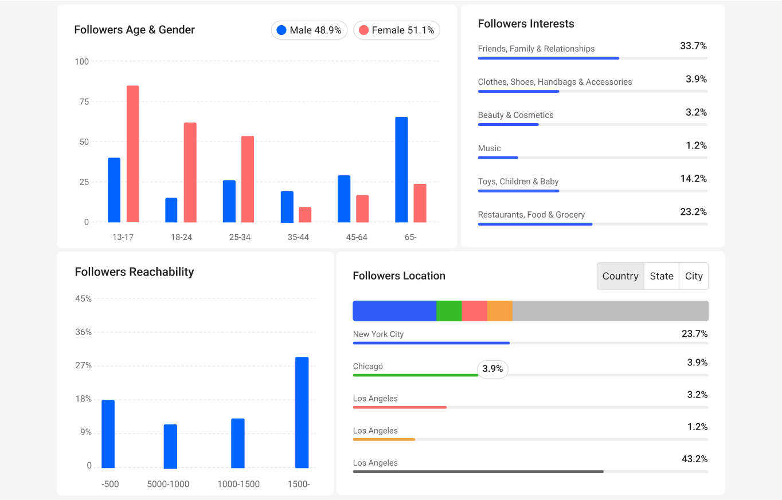
Task: Switch location view to City tab
Action: 694,276
